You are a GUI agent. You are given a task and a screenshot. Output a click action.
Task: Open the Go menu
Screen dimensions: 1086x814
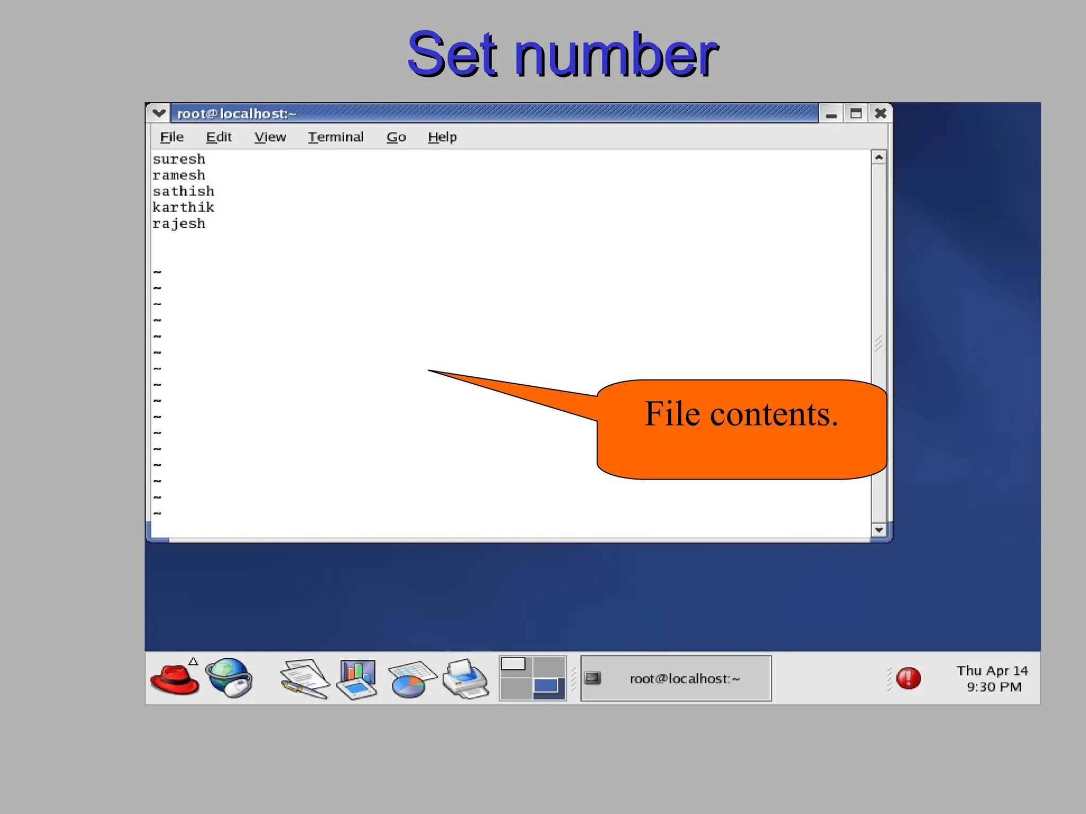396,137
